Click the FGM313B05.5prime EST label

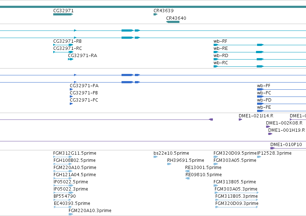click(234, 182)
